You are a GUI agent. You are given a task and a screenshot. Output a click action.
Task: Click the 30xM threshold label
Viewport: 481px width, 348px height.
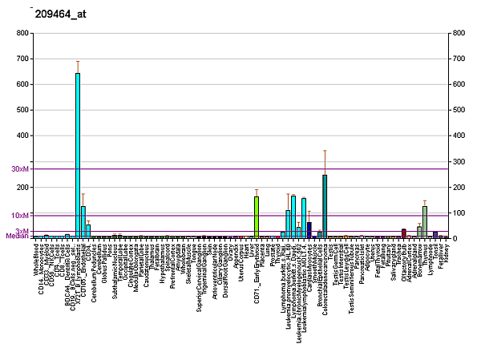(x=19, y=169)
